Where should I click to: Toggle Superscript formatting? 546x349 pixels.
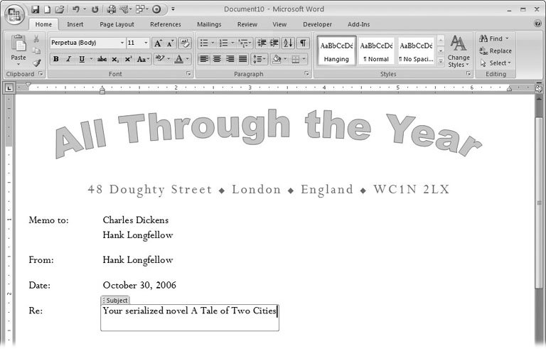pyautogui.click(x=128, y=59)
